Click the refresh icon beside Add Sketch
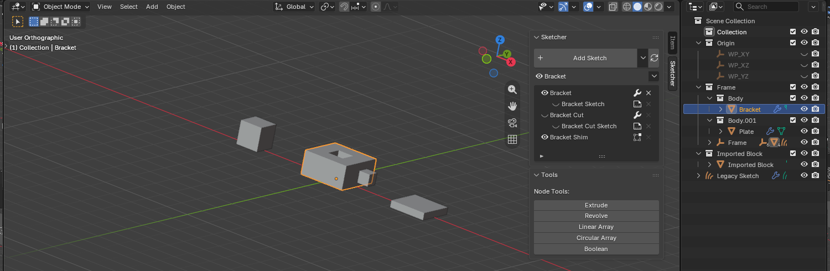 tap(654, 58)
